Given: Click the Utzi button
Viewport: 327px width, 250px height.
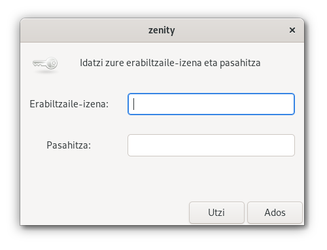Looking at the screenshot, I should point(216,213).
